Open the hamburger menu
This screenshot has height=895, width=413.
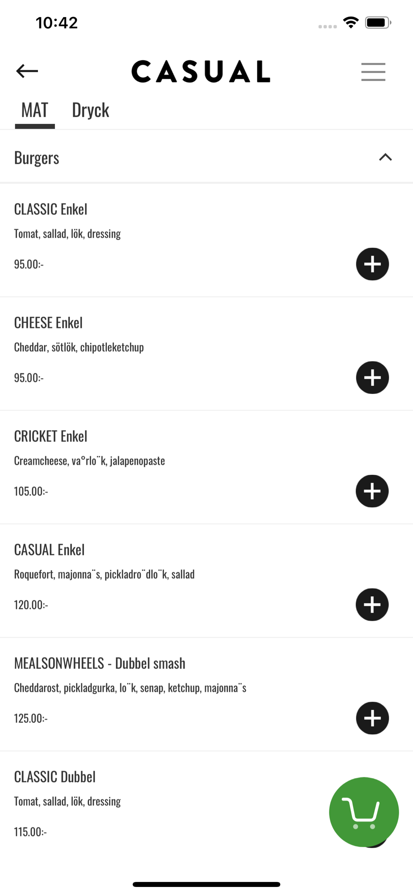[x=373, y=72]
